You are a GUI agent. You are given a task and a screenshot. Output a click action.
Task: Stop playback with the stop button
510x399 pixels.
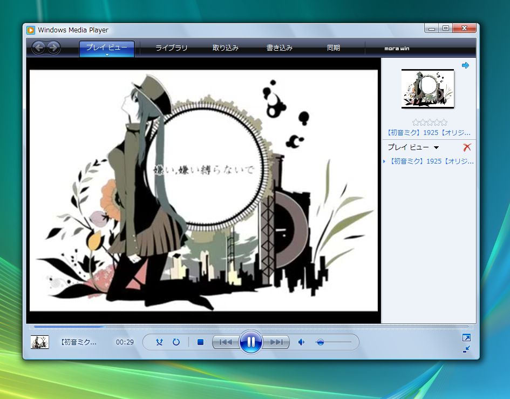pyautogui.click(x=200, y=342)
